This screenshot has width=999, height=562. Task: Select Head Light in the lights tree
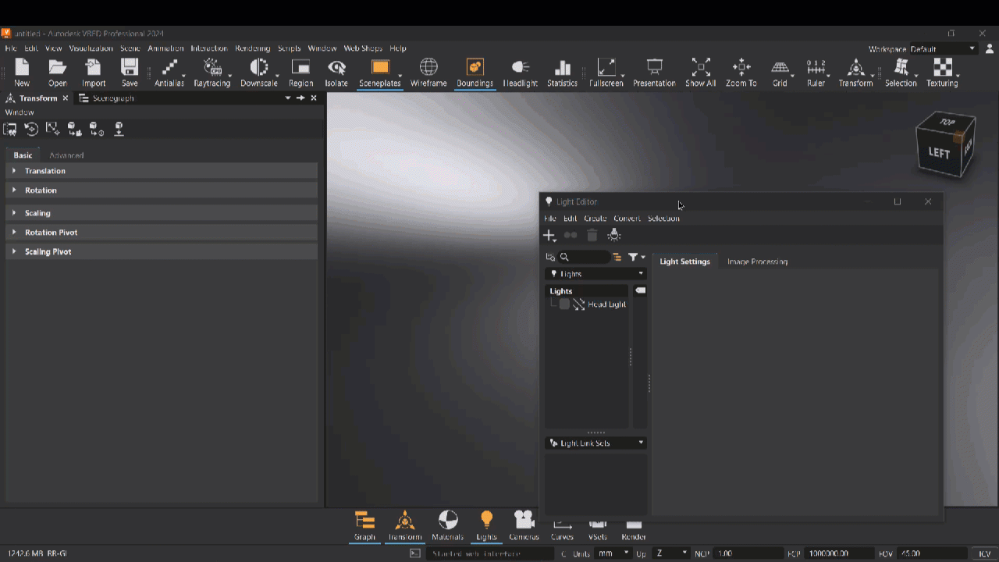606,304
